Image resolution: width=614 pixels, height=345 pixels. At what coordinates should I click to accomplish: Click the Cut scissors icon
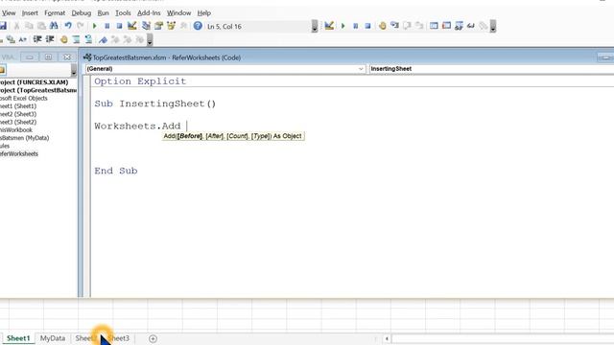16,26
